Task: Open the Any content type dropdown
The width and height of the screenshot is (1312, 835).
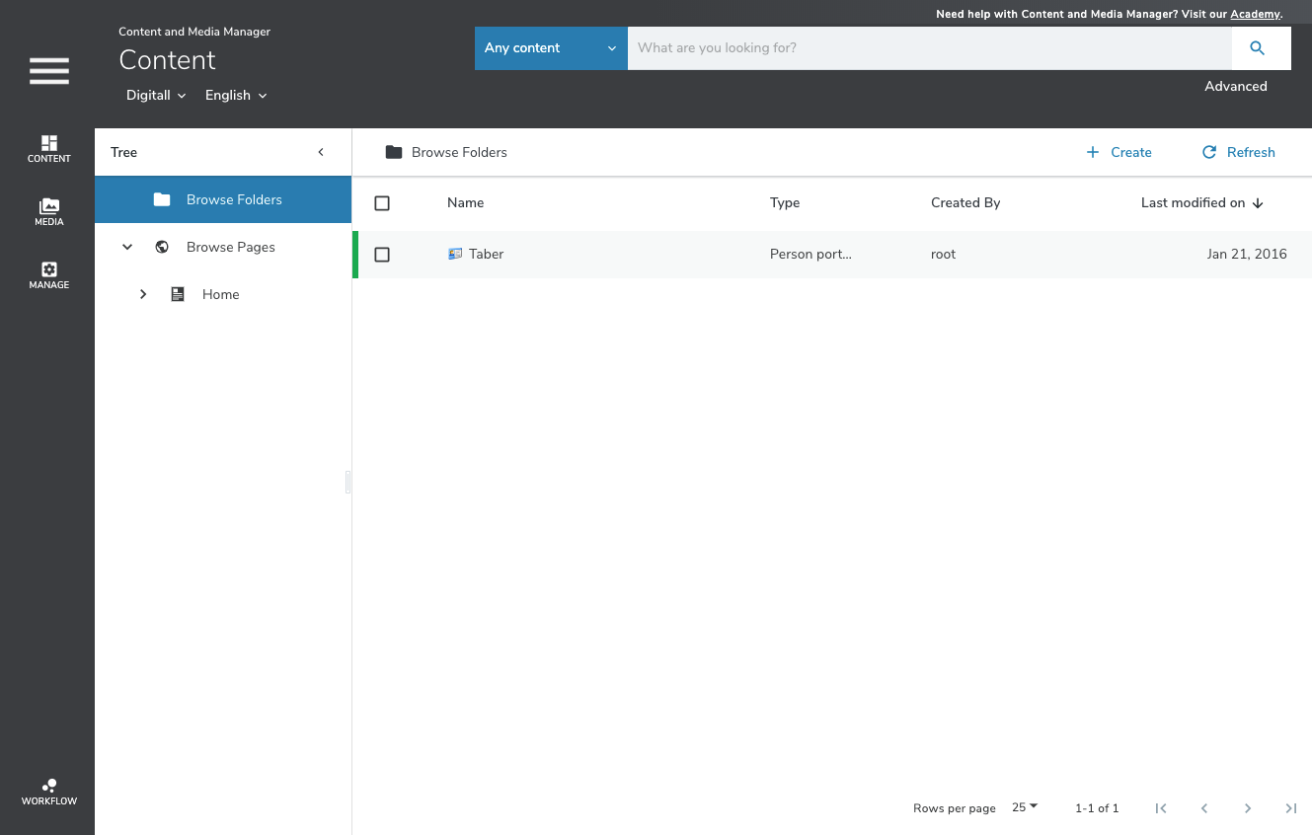Action: pyautogui.click(x=550, y=48)
